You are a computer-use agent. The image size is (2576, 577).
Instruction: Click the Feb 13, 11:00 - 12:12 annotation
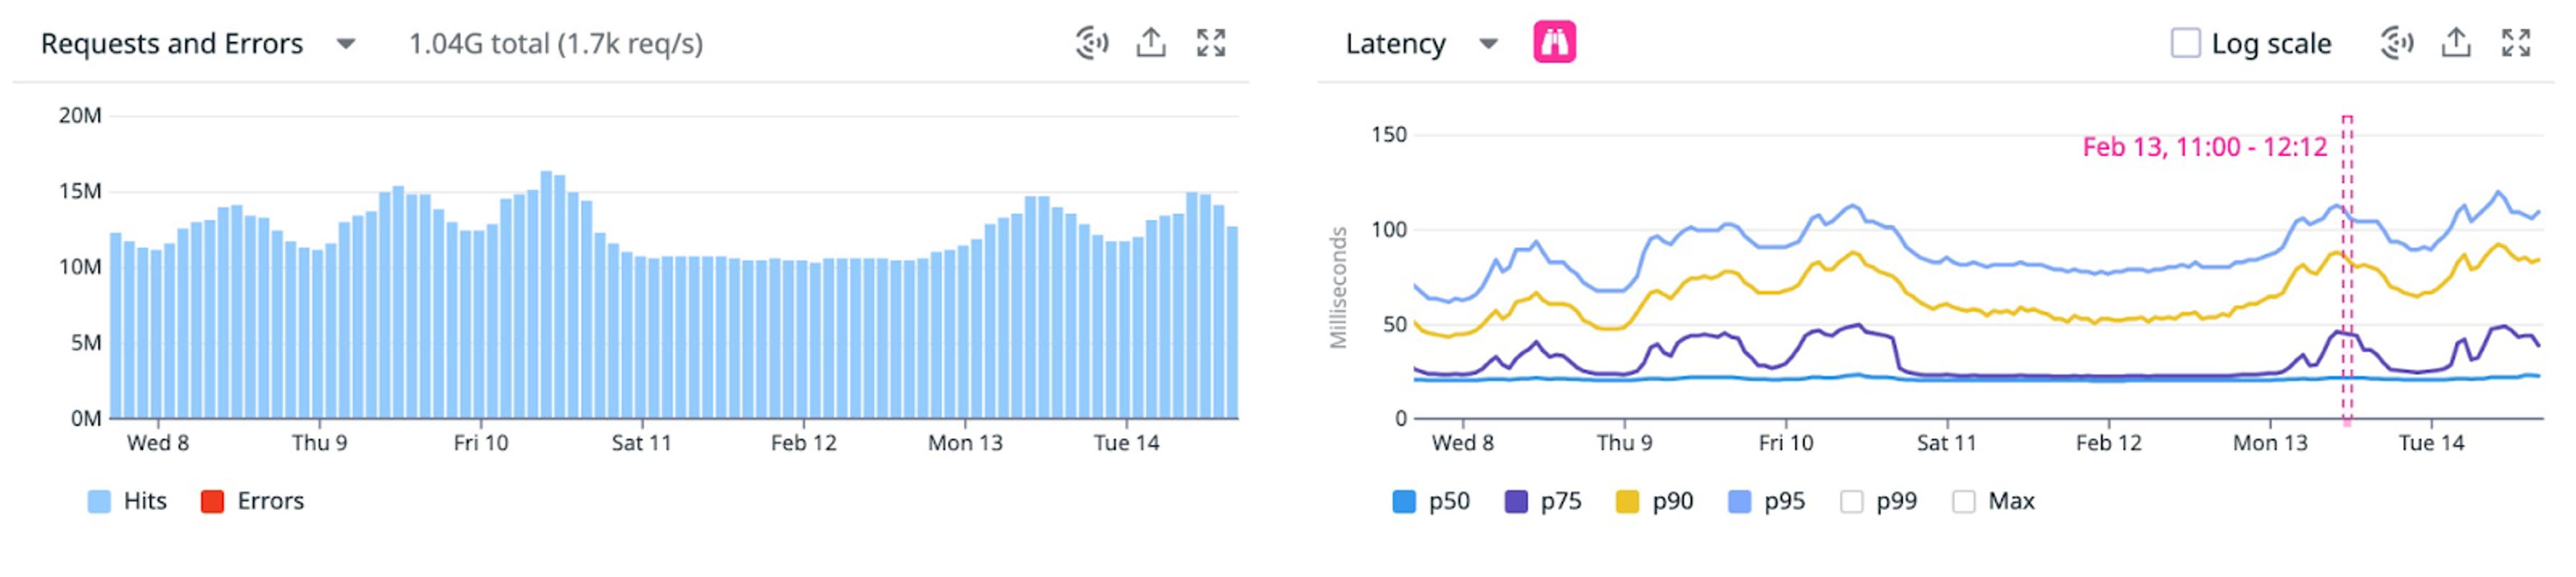(x=2205, y=147)
